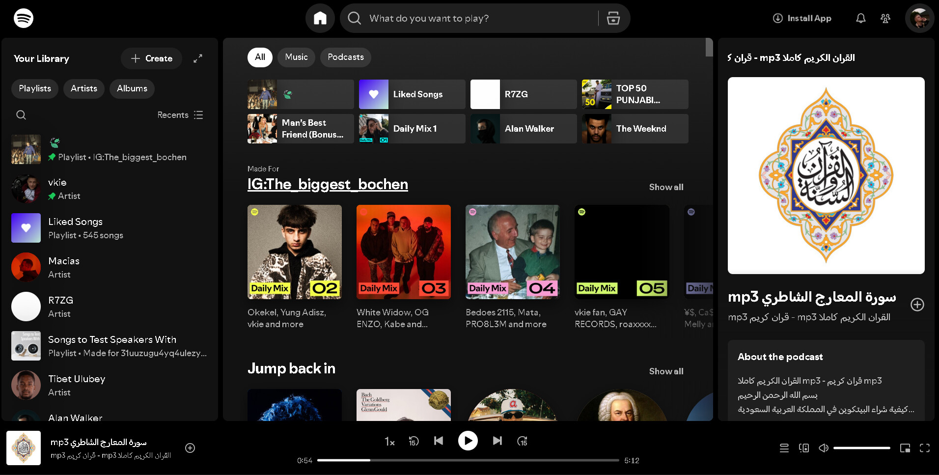Open the notifications bell

860,18
